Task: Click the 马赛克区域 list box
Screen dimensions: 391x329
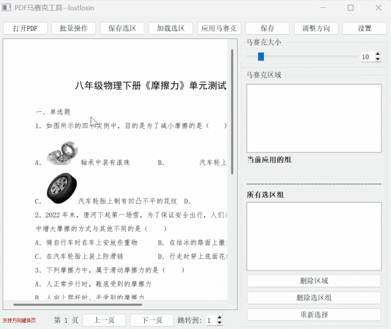Action: pyautogui.click(x=314, y=118)
